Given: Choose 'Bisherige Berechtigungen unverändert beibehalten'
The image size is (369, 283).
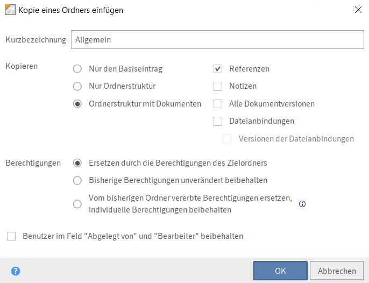Looking at the screenshot, I should [77, 180].
